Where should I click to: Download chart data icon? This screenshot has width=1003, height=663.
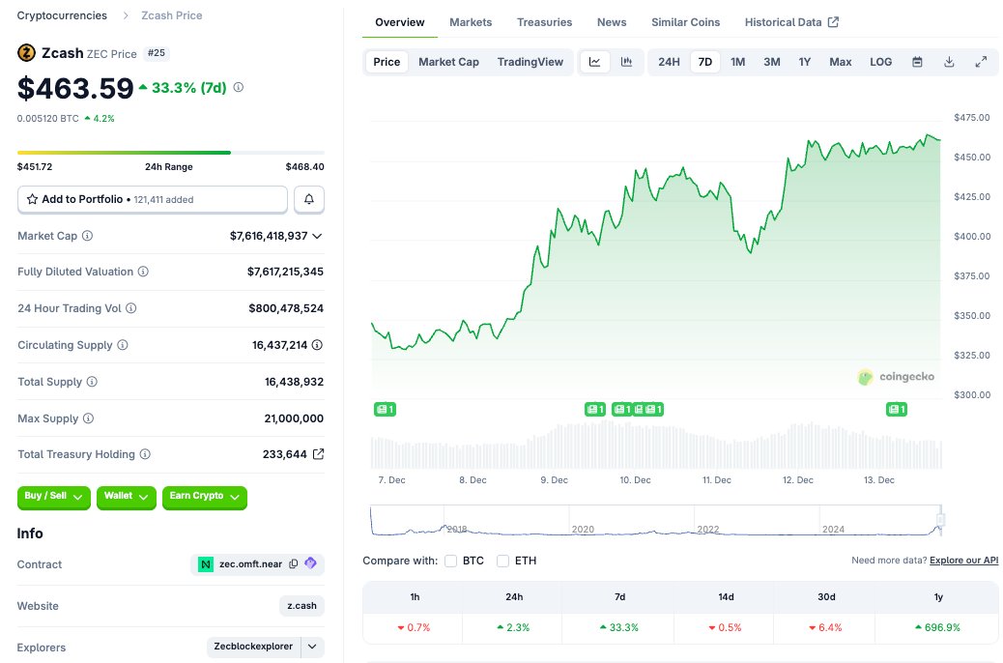(x=949, y=62)
